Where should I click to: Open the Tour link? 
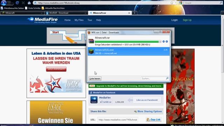90,20
